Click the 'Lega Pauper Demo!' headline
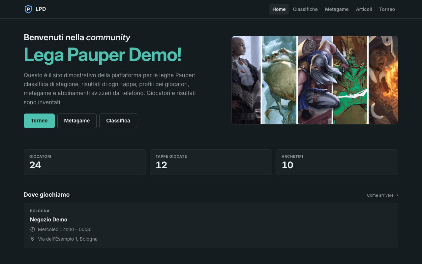This screenshot has height=264, width=422. (103, 55)
